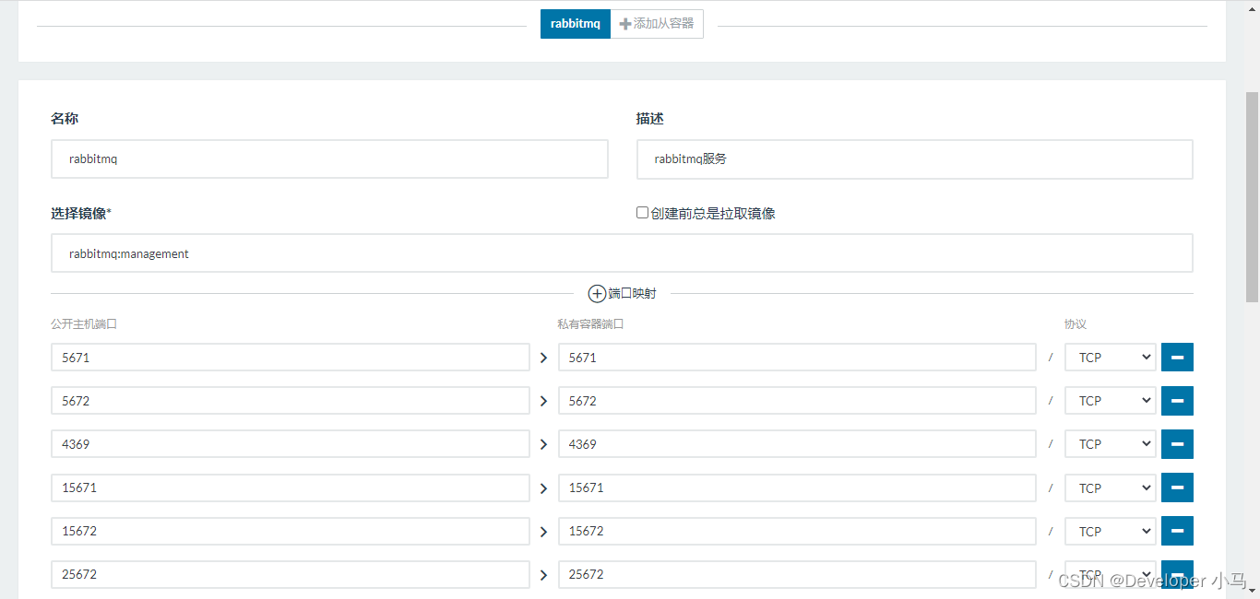Click the 私有容器端口 column header
Screen dimensions: 1260x599
pos(590,324)
